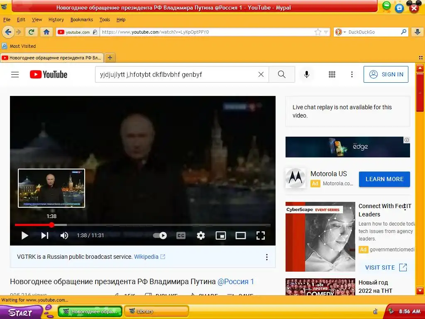Open YouTube guide hamburger menu
425x319 pixels.
15,74
